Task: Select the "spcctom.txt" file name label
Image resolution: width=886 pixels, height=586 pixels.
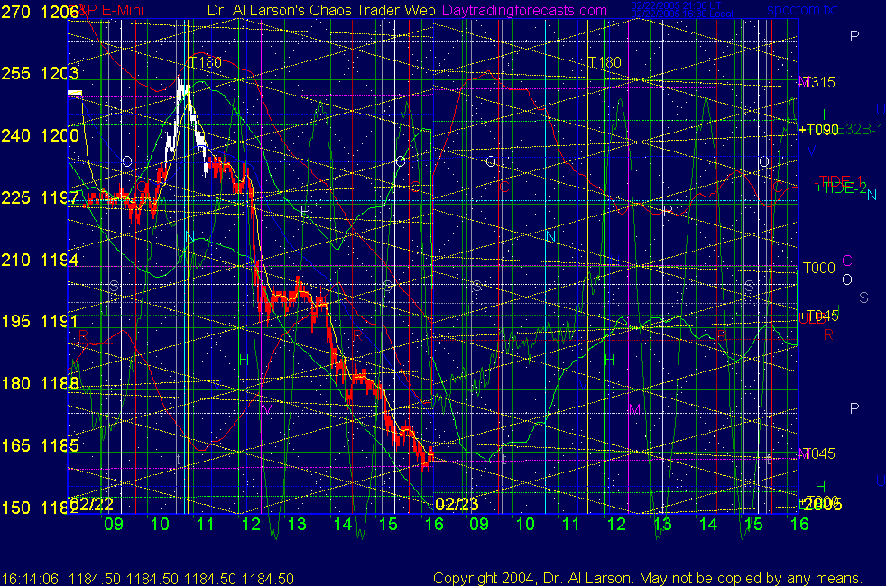Action: [802, 10]
